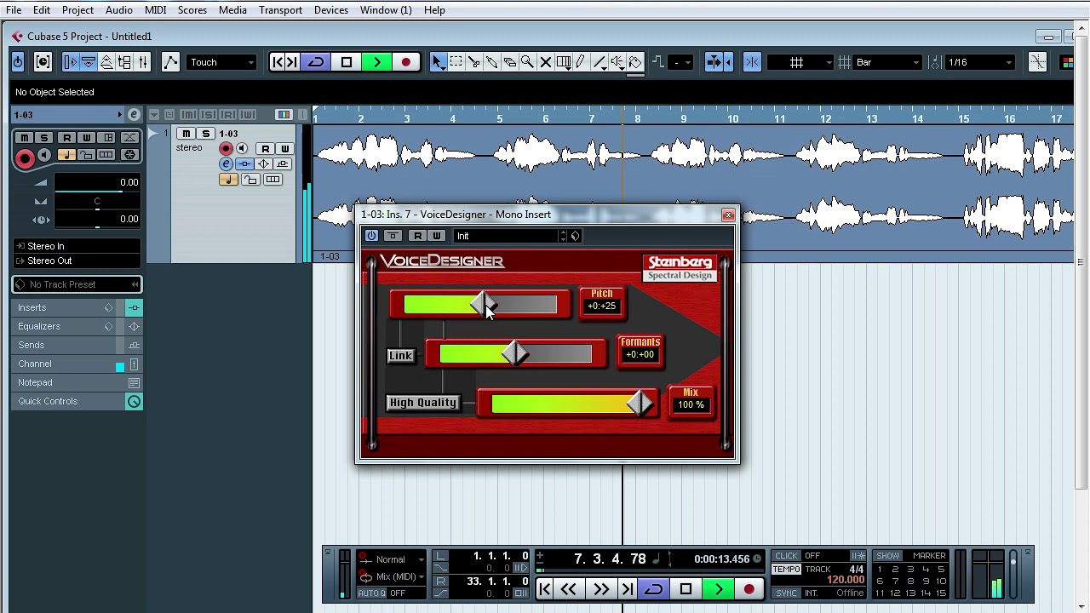1090x613 pixels.
Task: Click the TEMPO button in transport panel
Action: click(786, 569)
